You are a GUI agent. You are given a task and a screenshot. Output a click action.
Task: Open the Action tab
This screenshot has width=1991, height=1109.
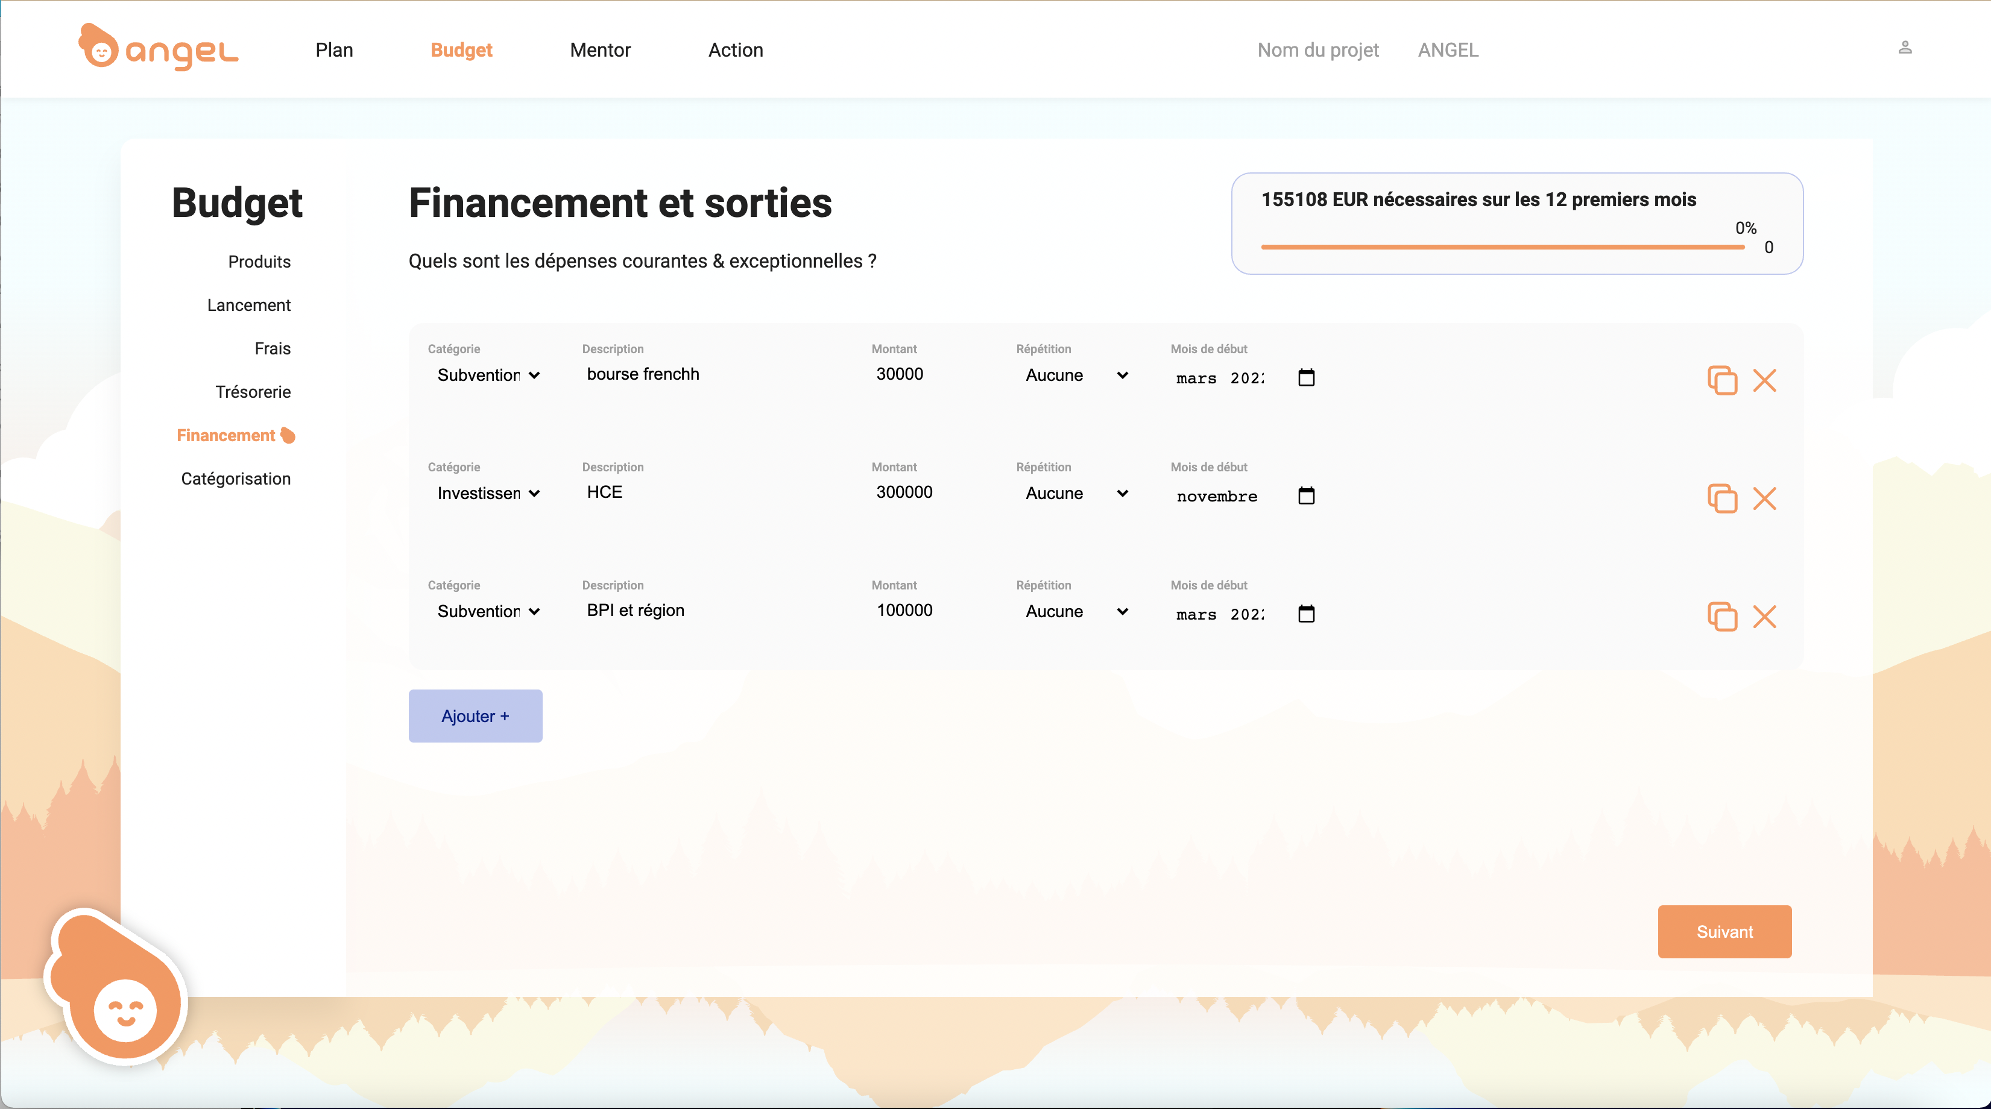click(735, 50)
